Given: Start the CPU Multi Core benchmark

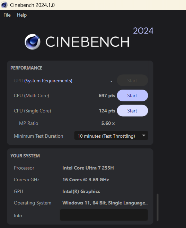Looking at the screenshot, I should coord(132,95).
